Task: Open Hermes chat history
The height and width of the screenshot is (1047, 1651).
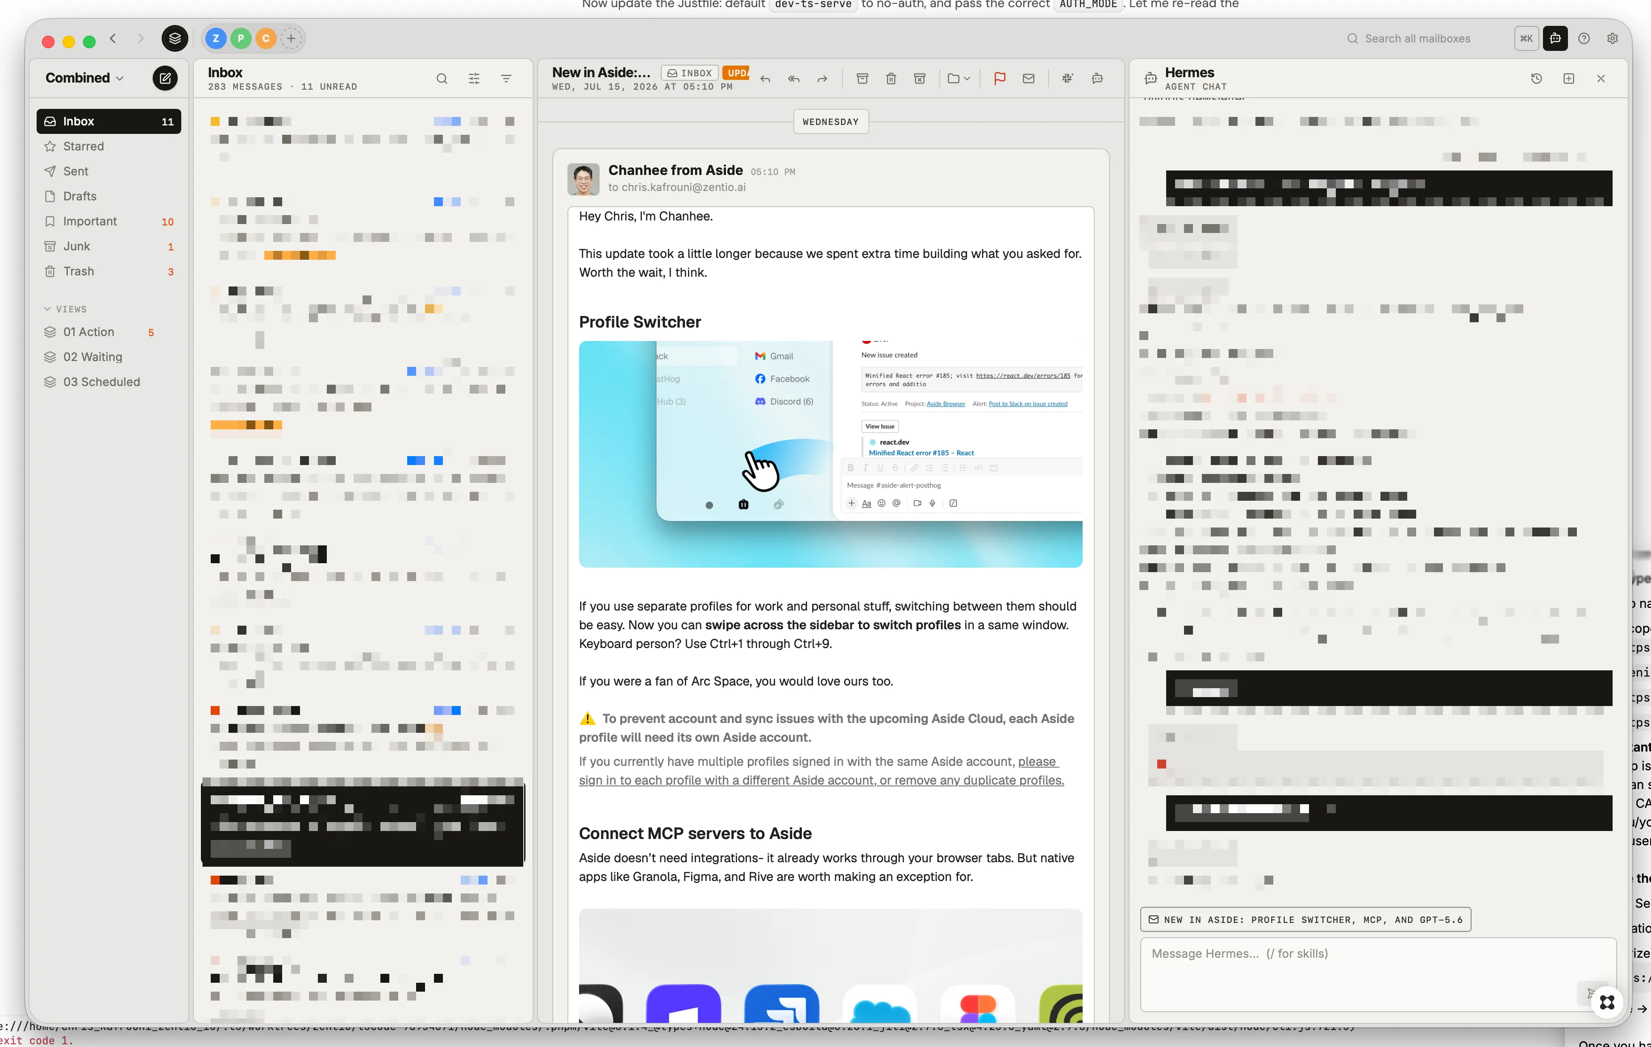Action: pos(1537,79)
